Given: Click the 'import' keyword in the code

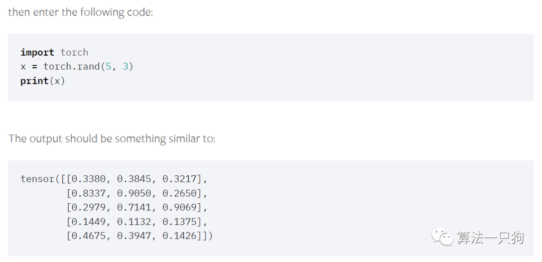Looking at the screenshot, I should 37,52.
